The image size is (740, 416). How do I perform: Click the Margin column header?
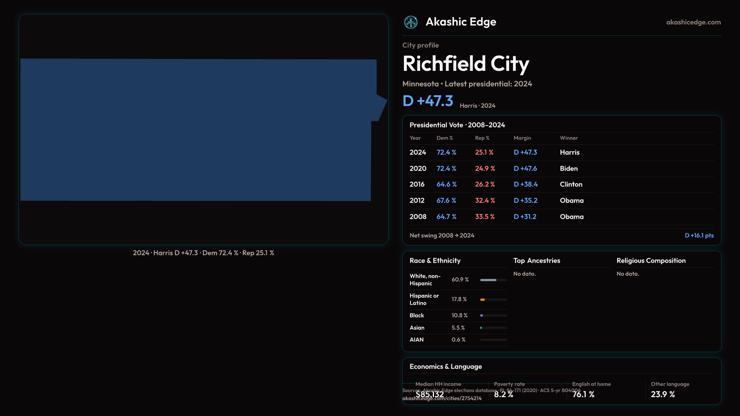coord(522,138)
